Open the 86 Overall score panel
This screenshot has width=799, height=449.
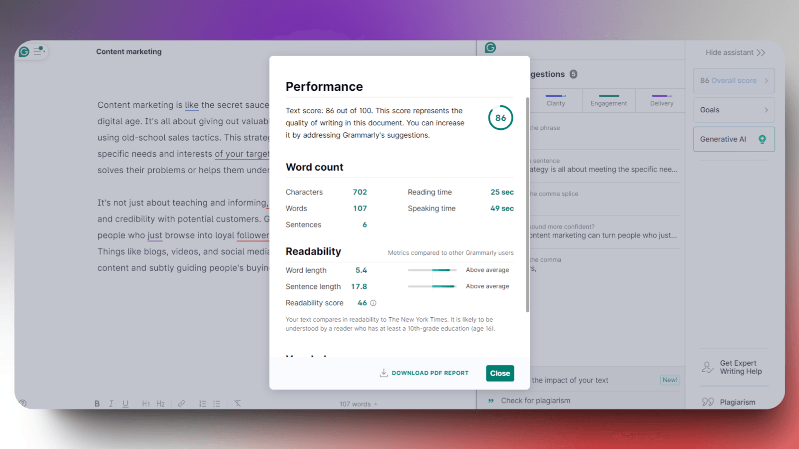(x=734, y=81)
